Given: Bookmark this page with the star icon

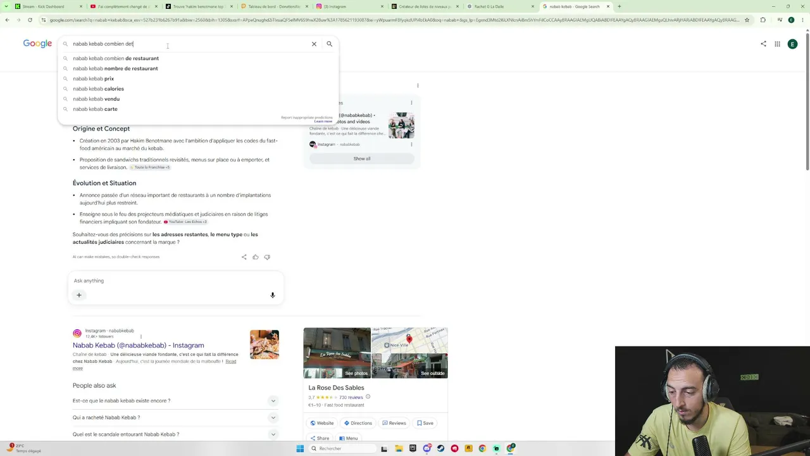Looking at the screenshot, I should (x=747, y=20).
